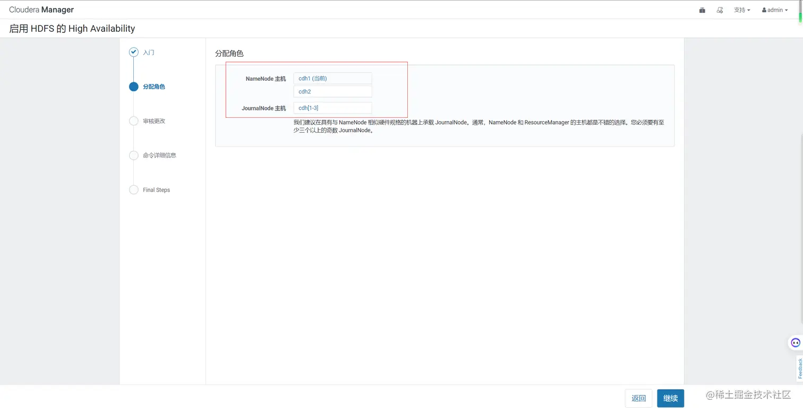
Task: Click the 返回 button
Action: (x=638, y=398)
